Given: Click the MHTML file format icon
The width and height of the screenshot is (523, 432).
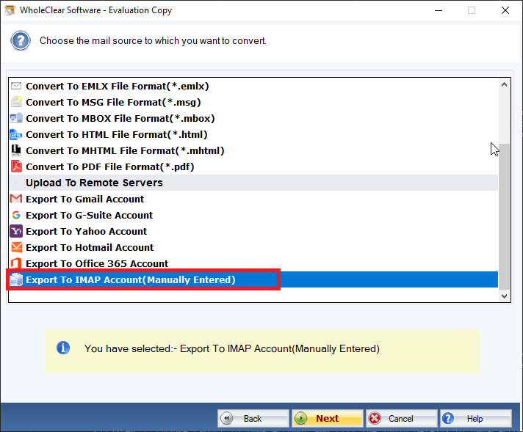Looking at the screenshot, I should (x=16, y=151).
